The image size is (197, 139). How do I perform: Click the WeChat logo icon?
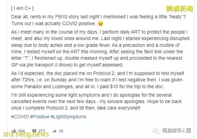click(x=156, y=131)
